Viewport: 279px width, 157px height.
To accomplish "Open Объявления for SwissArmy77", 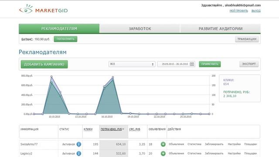I will 176,144.
